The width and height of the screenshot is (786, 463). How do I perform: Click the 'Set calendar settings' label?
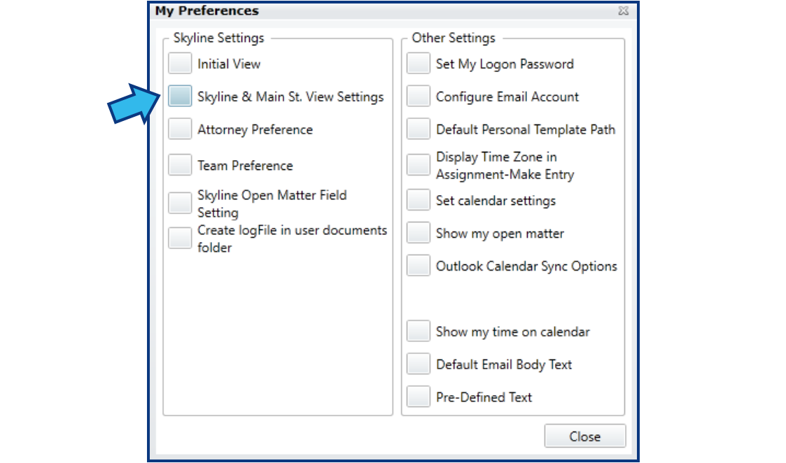click(x=496, y=201)
